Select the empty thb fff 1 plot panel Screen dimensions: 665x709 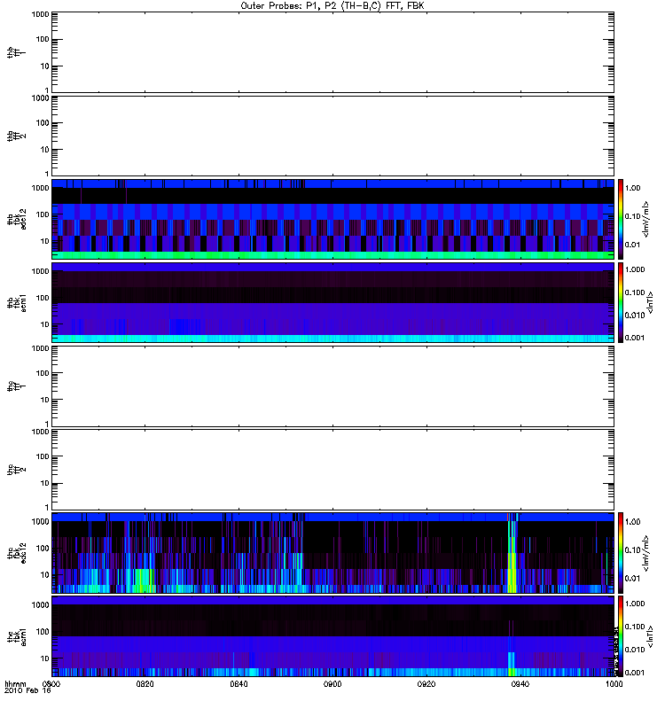[x=332, y=52]
